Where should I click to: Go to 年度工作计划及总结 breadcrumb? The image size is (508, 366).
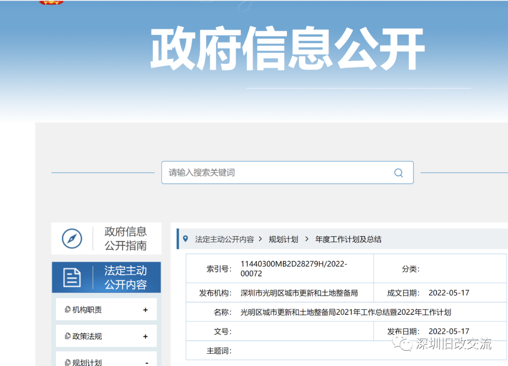(348, 239)
